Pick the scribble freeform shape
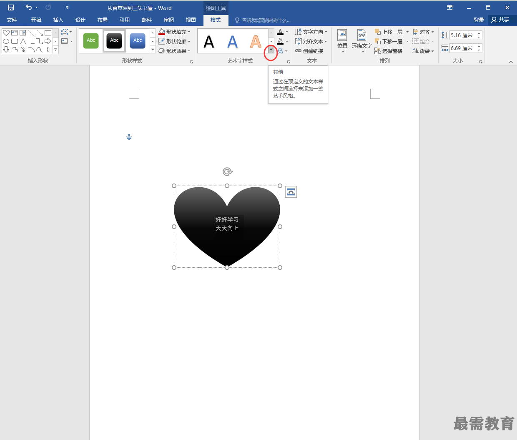The width and height of the screenshot is (517, 440). (x=23, y=49)
